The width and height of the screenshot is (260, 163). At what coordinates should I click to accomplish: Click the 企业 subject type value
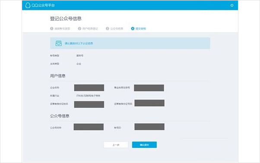point(79,64)
